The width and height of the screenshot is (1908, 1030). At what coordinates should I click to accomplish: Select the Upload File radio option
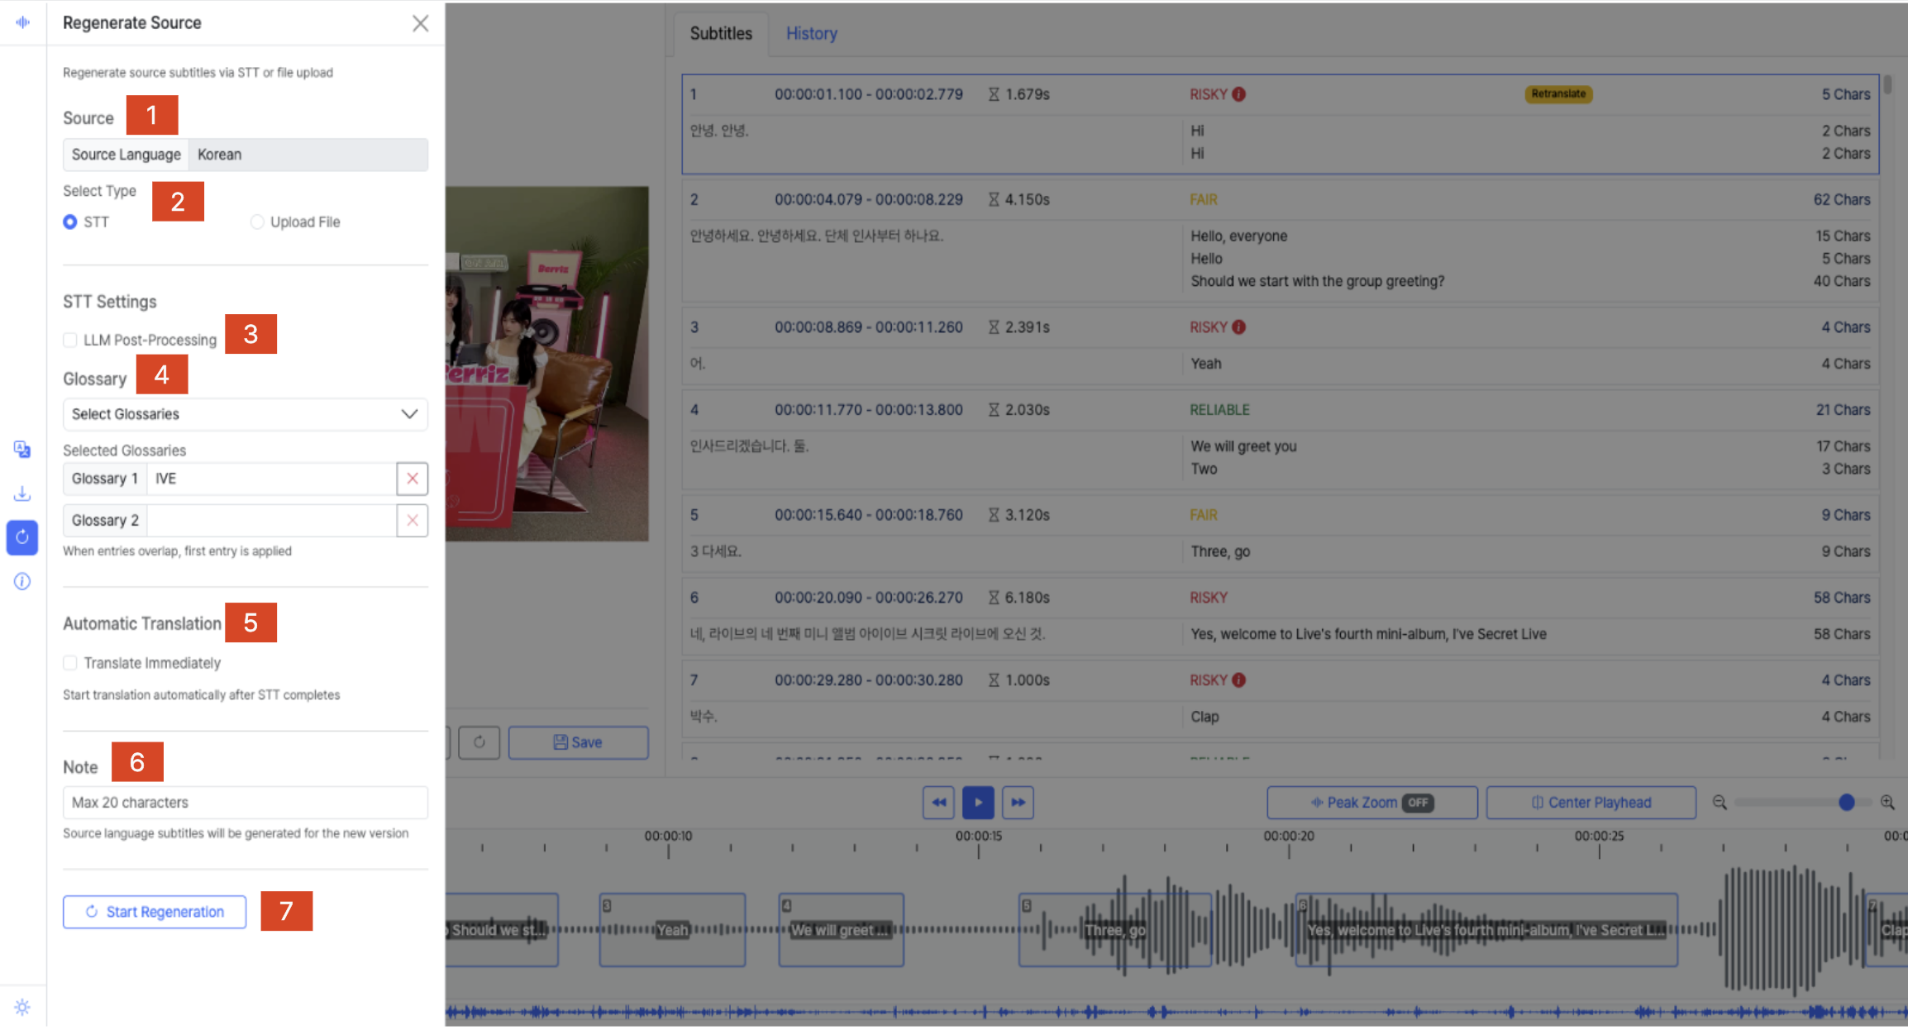(257, 222)
